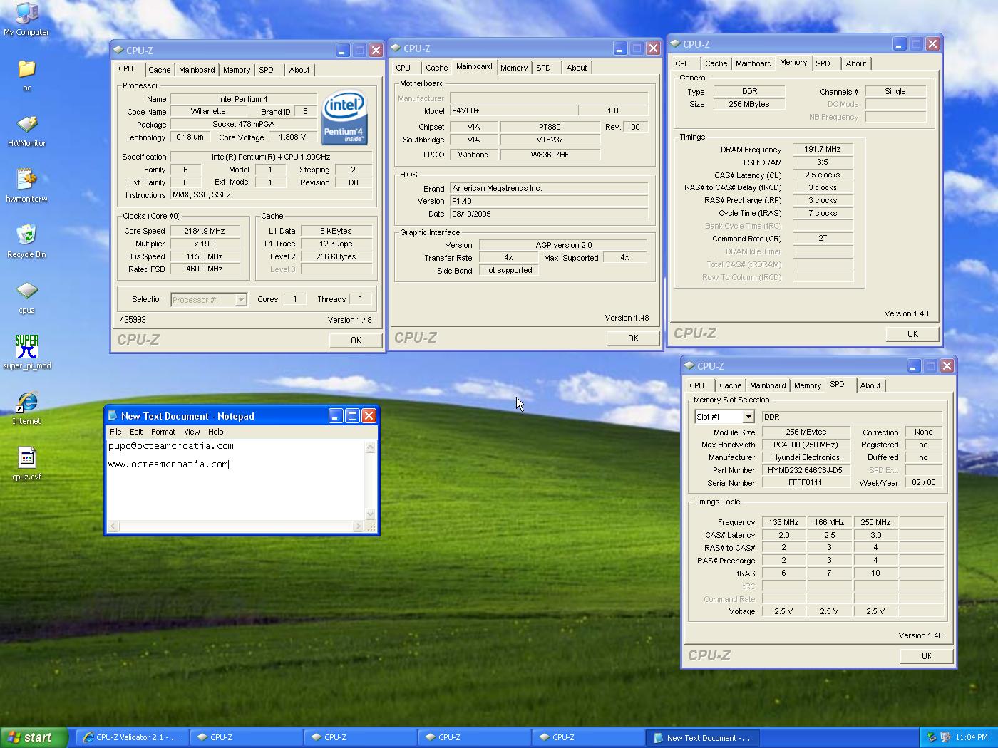Click the DRAM Frequency 191.7 MHz value
The image size is (998, 748).
[x=823, y=150]
